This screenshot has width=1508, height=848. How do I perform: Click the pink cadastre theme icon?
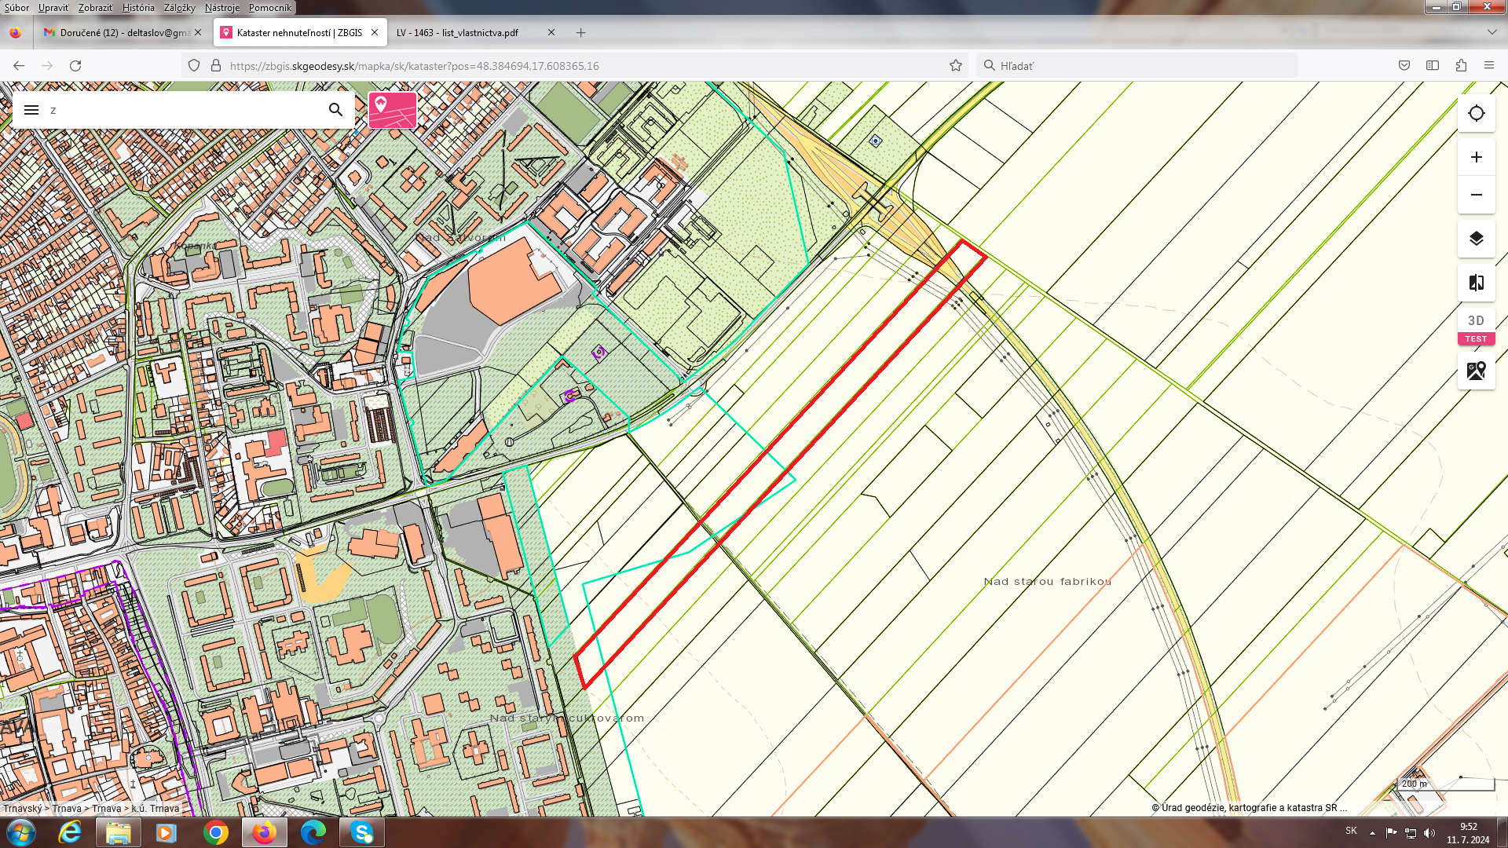pos(393,110)
